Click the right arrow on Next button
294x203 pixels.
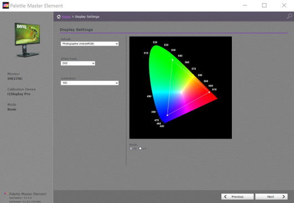(283, 197)
